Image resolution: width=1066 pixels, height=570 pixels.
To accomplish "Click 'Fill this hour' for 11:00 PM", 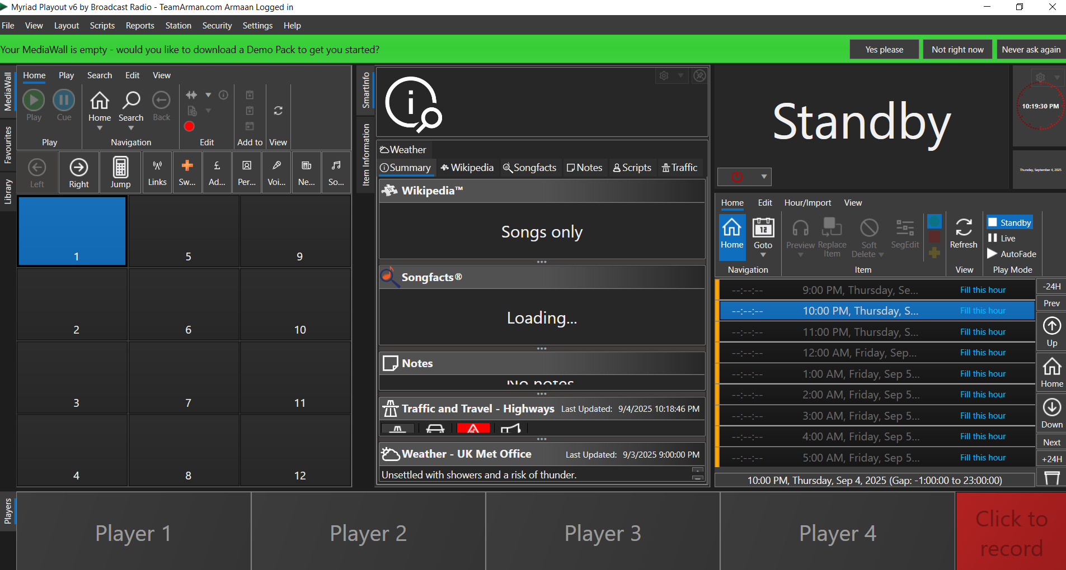I will 983,332.
